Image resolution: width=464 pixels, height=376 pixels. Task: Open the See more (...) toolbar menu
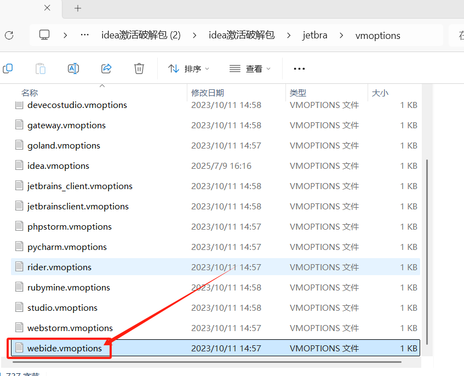[299, 68]
